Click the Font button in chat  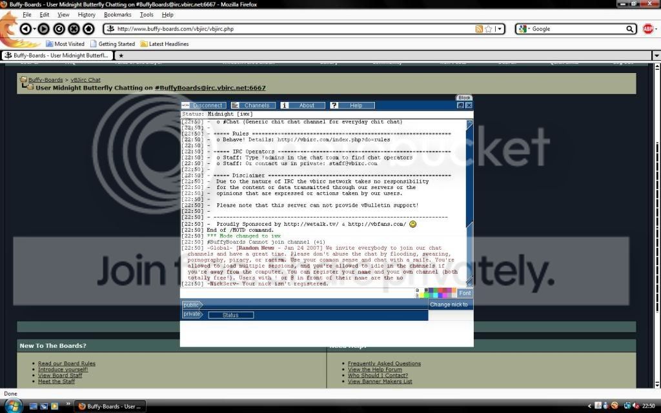465,293
